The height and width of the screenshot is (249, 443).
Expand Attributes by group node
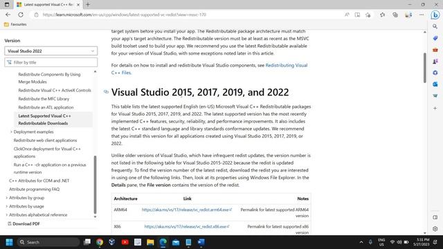coord(7,198)
